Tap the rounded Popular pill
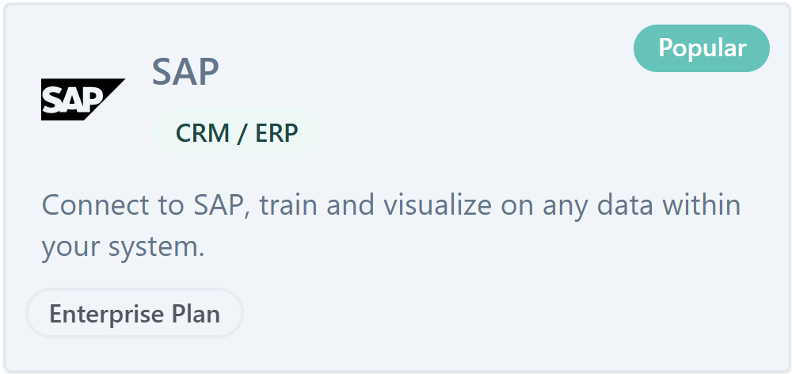Viewport: 792px width, 374px height. click(x=701, y=48)
